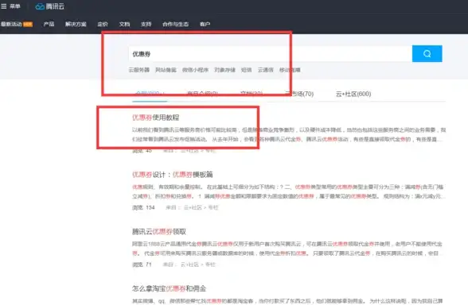The image size is (468, 305).
Task: Open 合作与生态 nav menu
Action: pyautogui.click(x=175, y=24)
